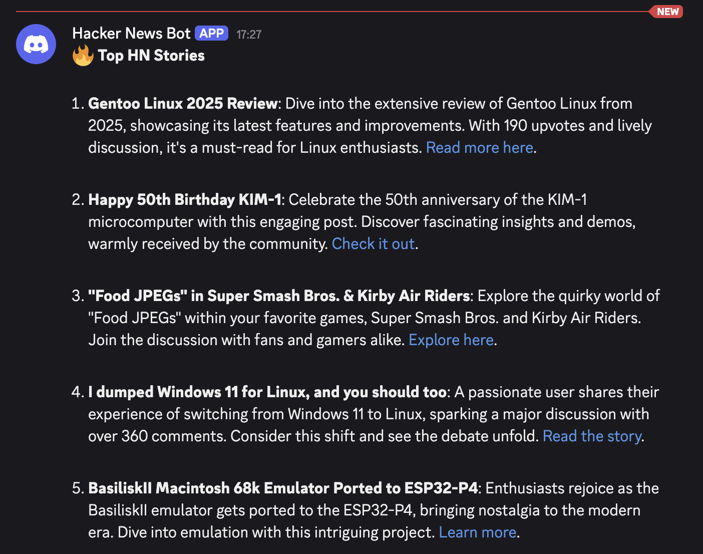This screenshot has width=703, height=554.
Task: Select the APP badge beside the bot name
Action: (x=211, y=33)
